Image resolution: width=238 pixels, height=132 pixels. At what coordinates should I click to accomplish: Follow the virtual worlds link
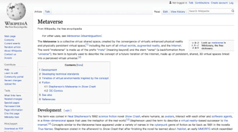[x=127, y=46]
